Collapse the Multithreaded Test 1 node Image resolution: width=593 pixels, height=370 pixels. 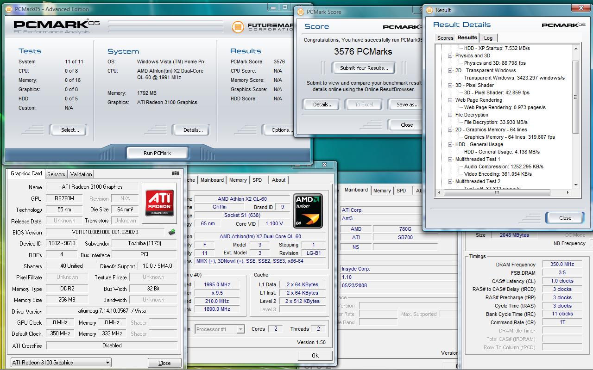point(450,159)
